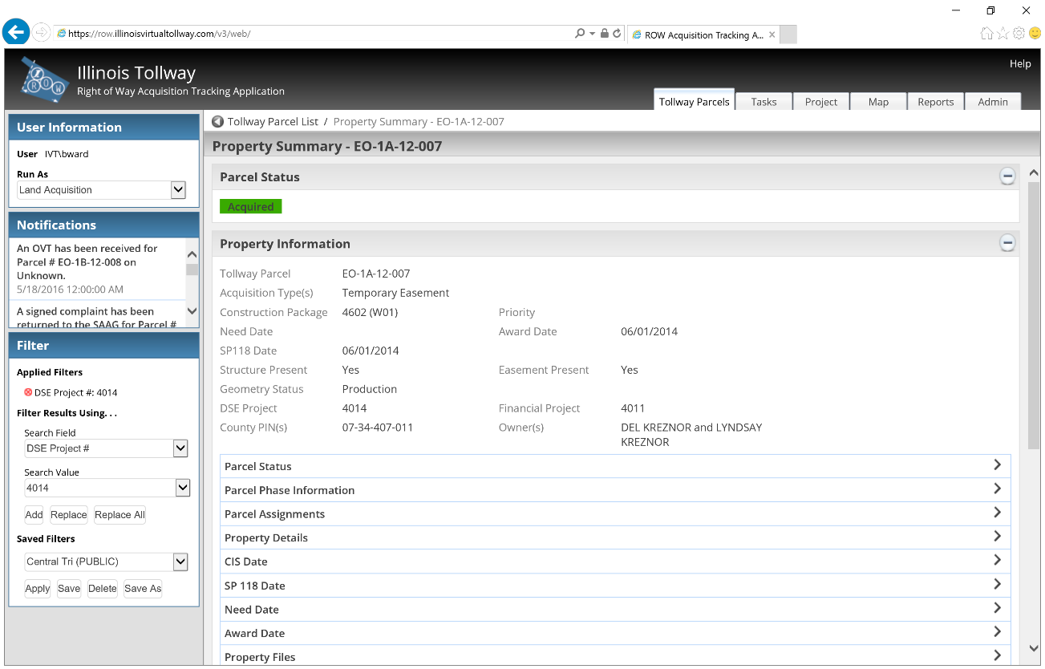Open the browser settings gear icon
The image size is (1045, 669).
pos(1019,34)
